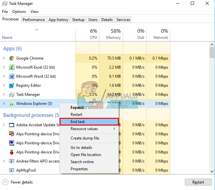Click the Registry Editor icon
Screen dimensions: 215x190
pos(12,85)
